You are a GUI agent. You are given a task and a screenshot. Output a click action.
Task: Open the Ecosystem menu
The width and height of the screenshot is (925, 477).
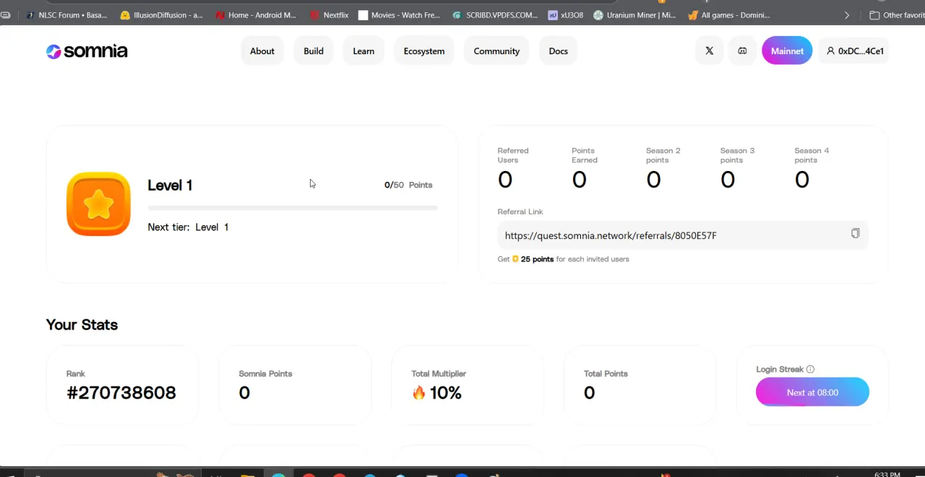[x=424, y=51]
